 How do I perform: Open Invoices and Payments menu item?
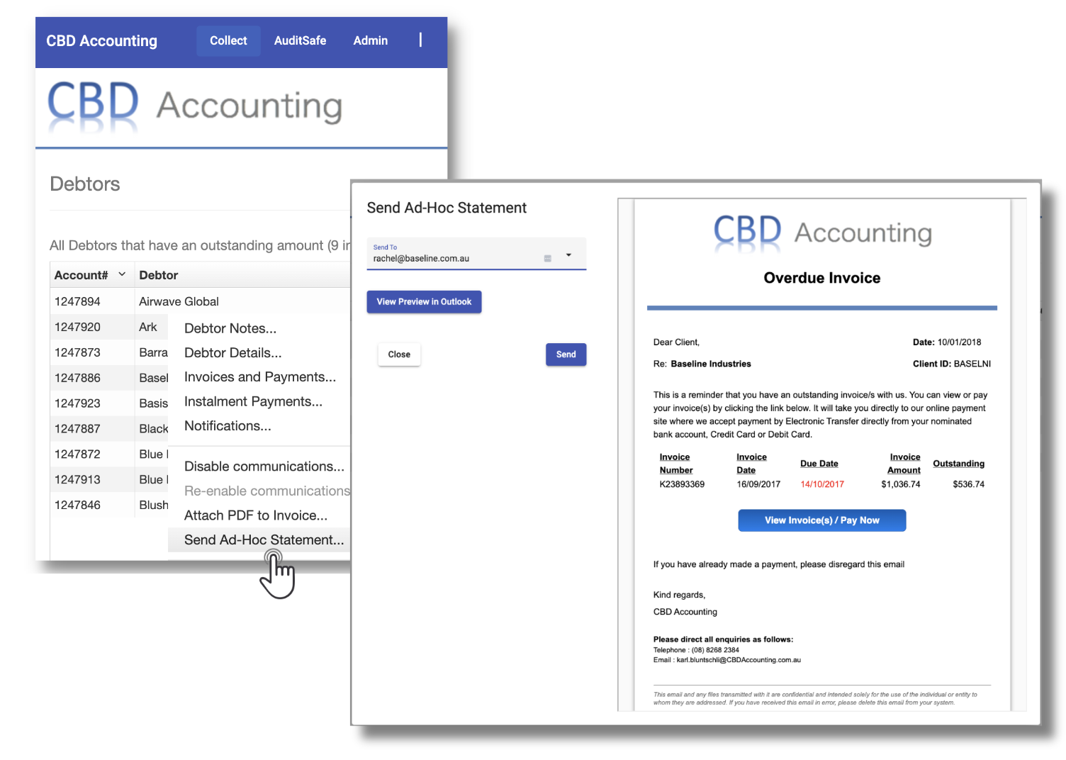259,377
